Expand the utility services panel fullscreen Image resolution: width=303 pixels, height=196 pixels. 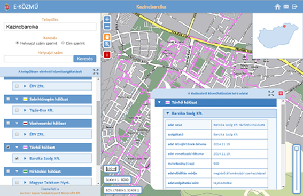click(96, 72)
